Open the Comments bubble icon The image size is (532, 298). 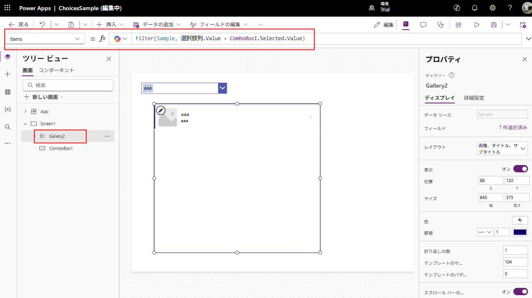pyautogui.click(x=423, y=25)
